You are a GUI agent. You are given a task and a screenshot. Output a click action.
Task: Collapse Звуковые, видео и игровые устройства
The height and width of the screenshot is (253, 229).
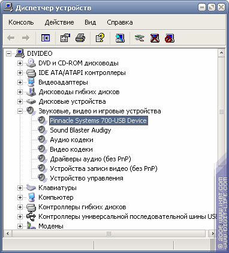click(x=20, y=111)
